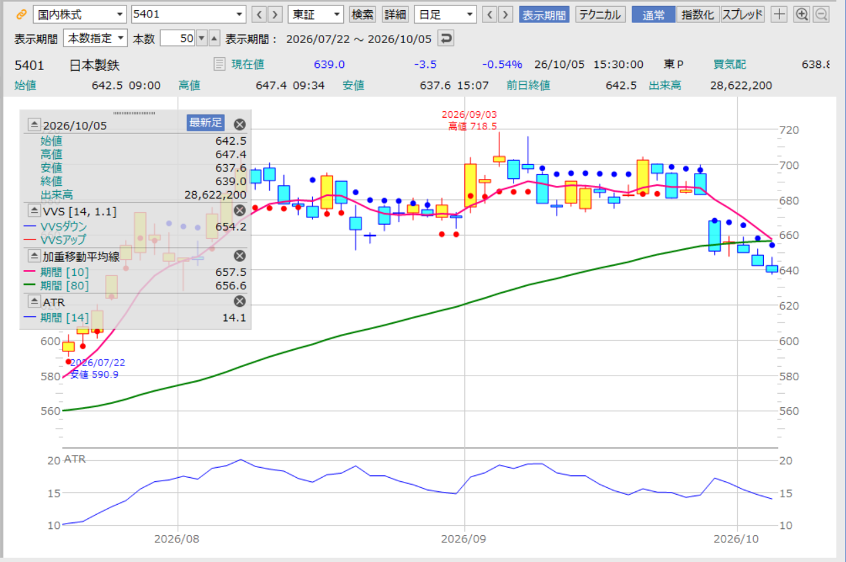Switch to 指数化 indexed mode
846x562 pixels.
698,14
